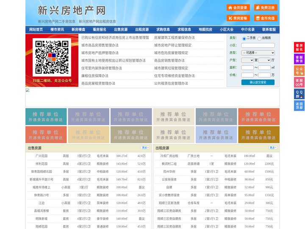This screenshot has width=305, height=229.
Task: Open sale listing 体育路翔顺北园
Action: (x=42, y=172)
